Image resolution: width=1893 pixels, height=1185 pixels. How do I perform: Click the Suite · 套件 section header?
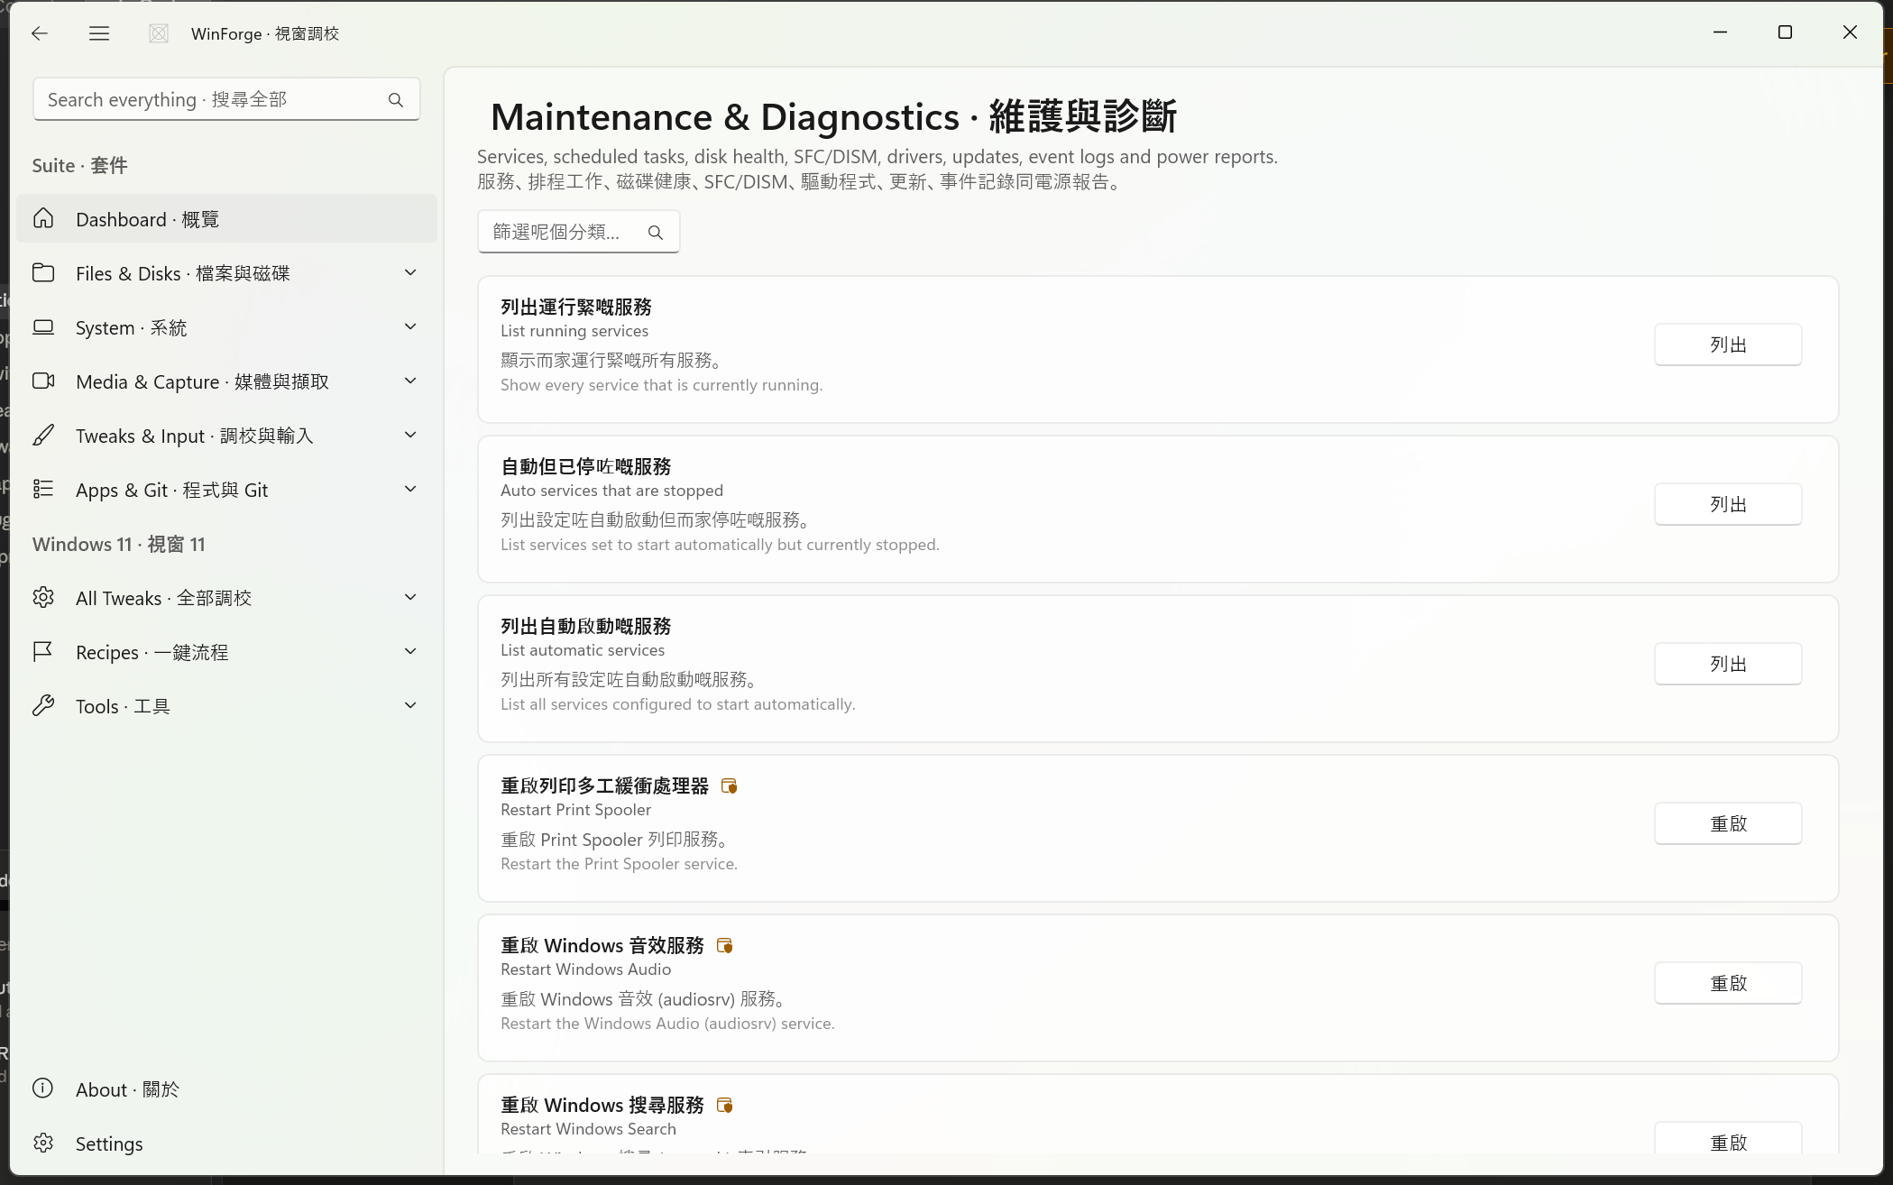coord(80,165)
